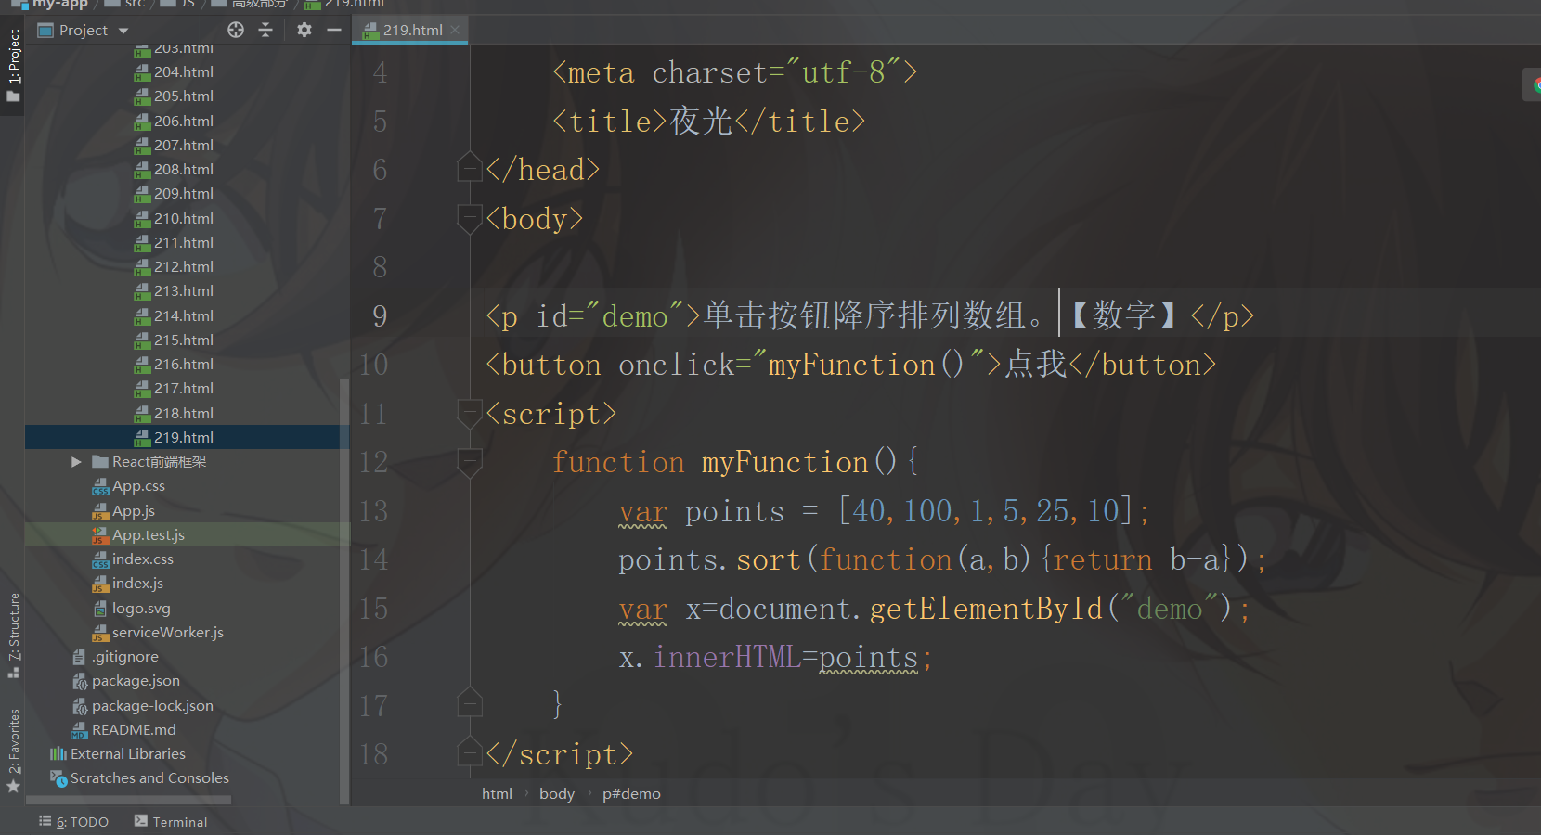Open the 6: TODO tool window
The height and width of the screenshot is (835, 1541).
pyautogui.click(x=74, y=822)
